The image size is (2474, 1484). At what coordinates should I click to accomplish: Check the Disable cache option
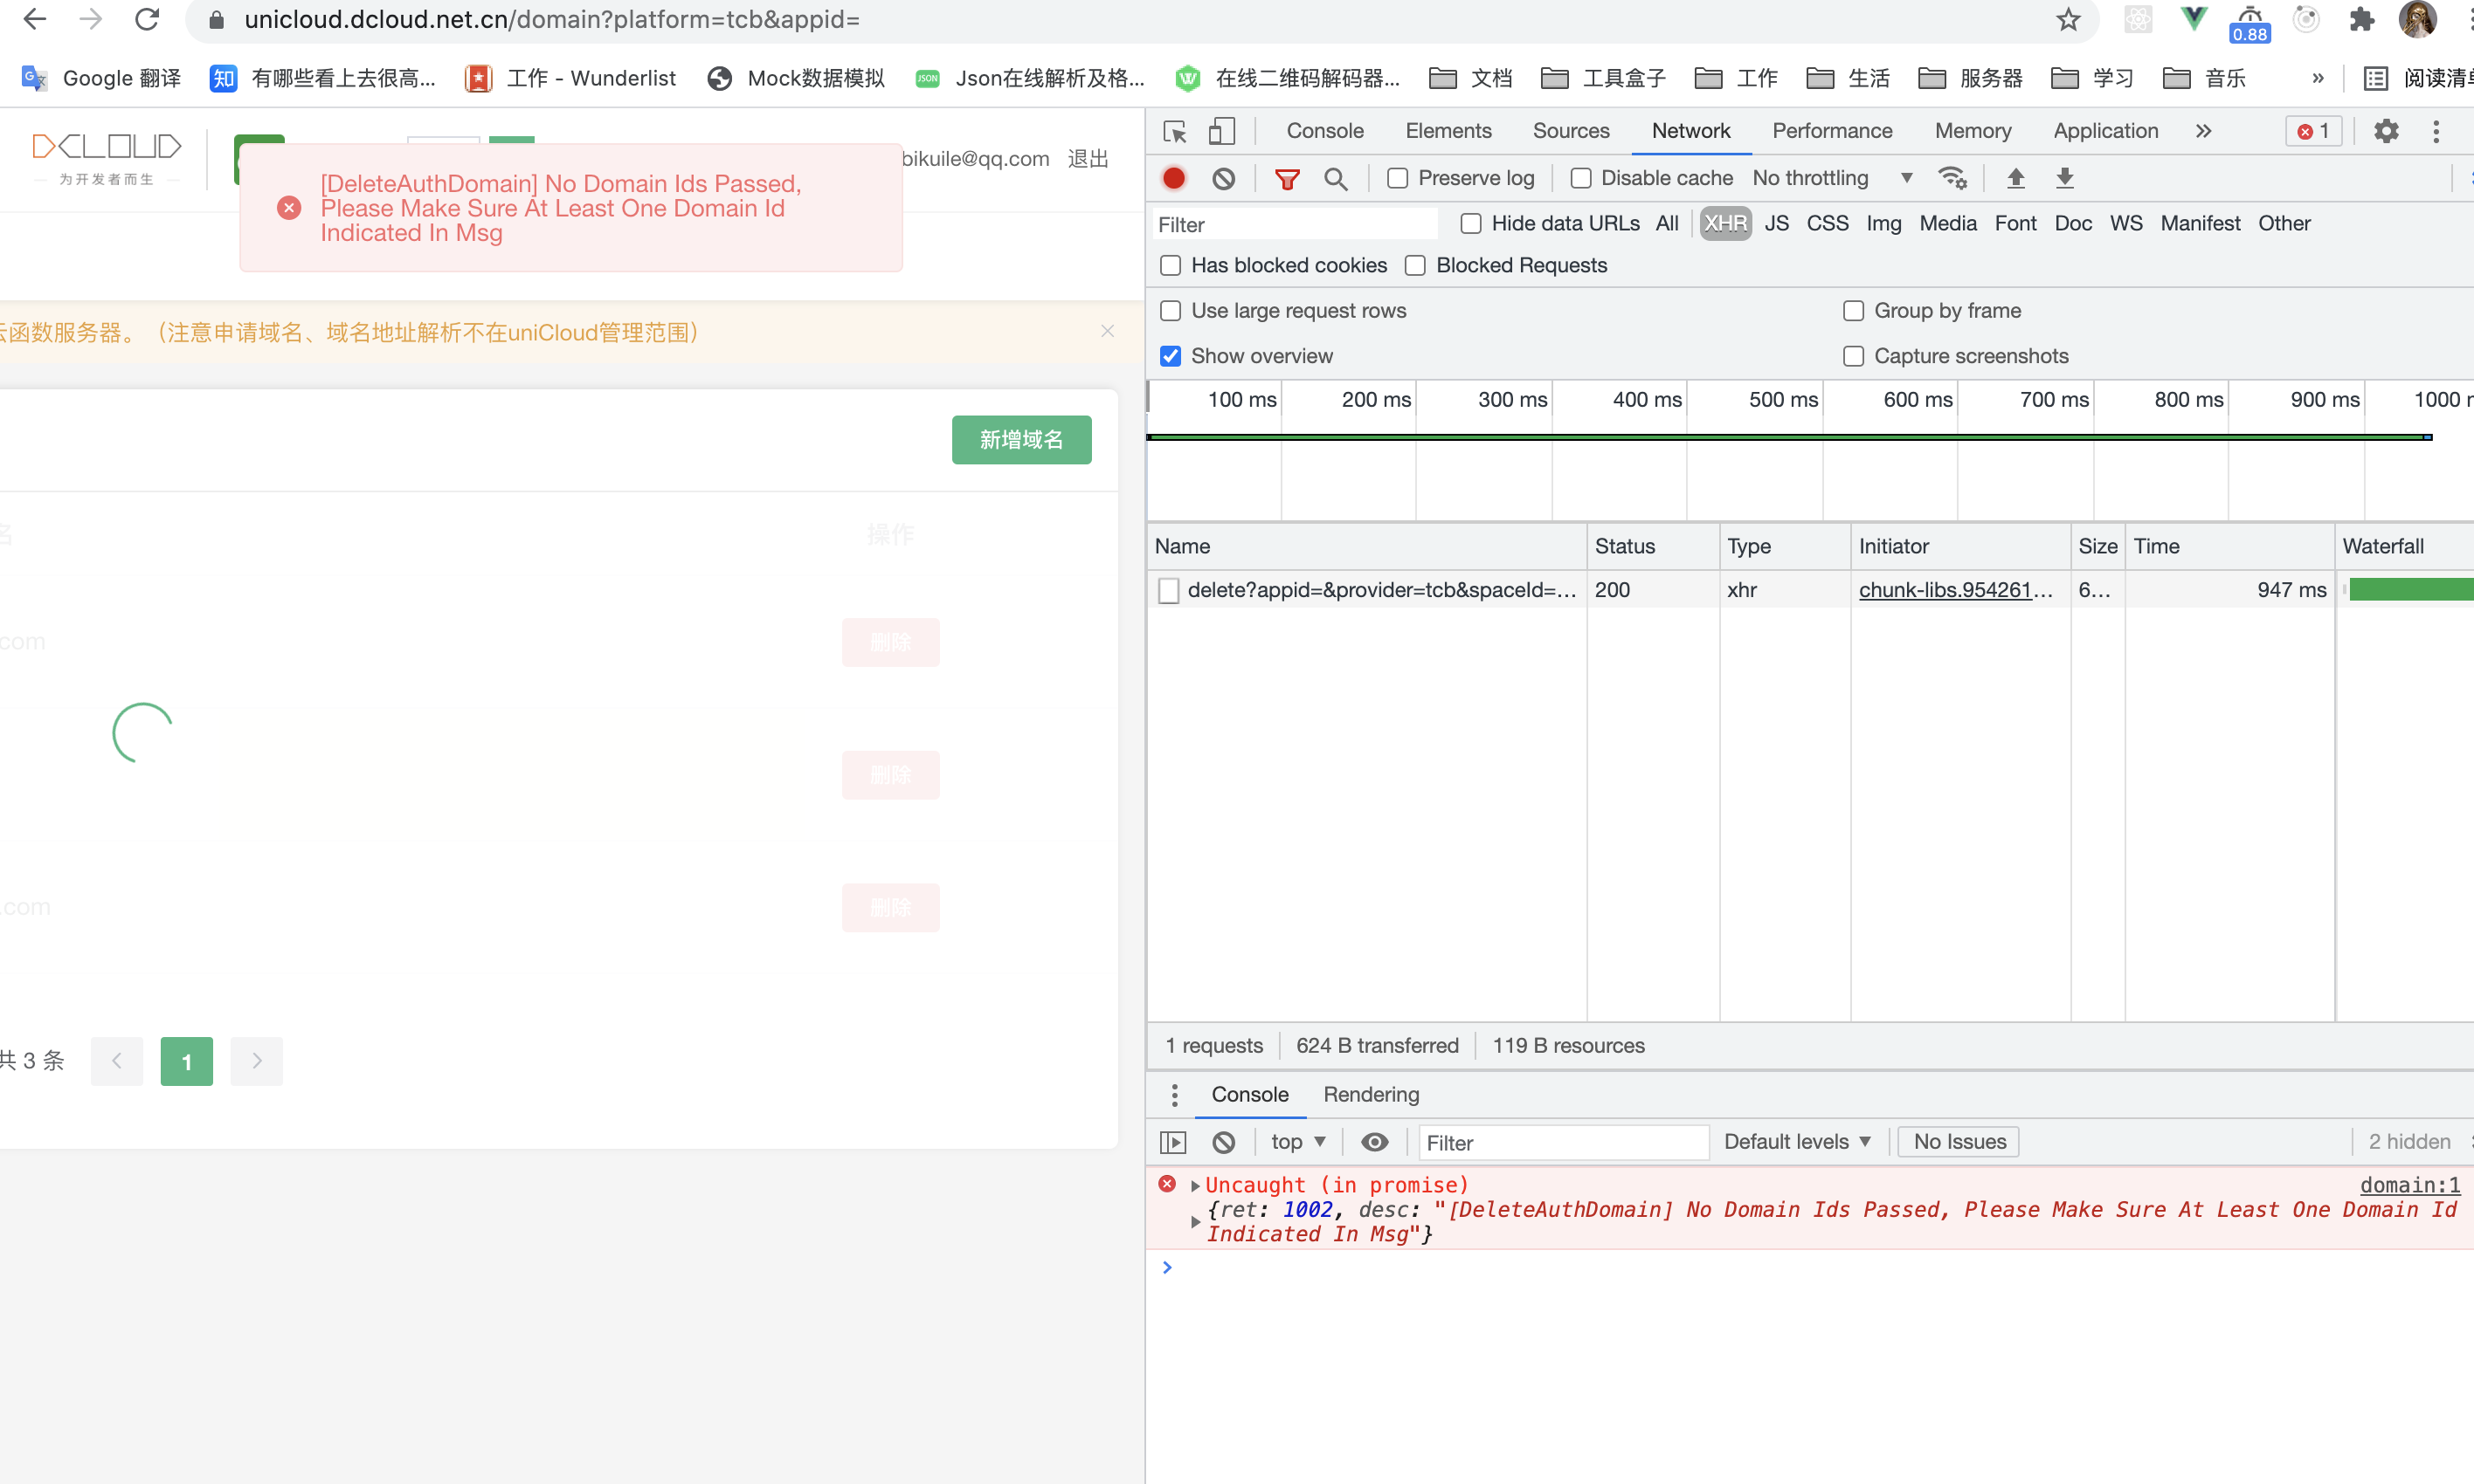(x=1580, y=178)
